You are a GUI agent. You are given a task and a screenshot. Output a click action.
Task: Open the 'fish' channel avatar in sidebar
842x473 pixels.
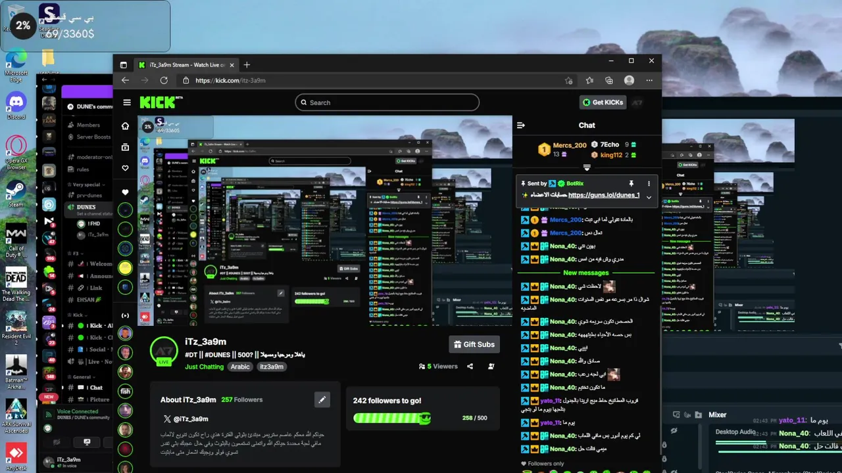125,392
